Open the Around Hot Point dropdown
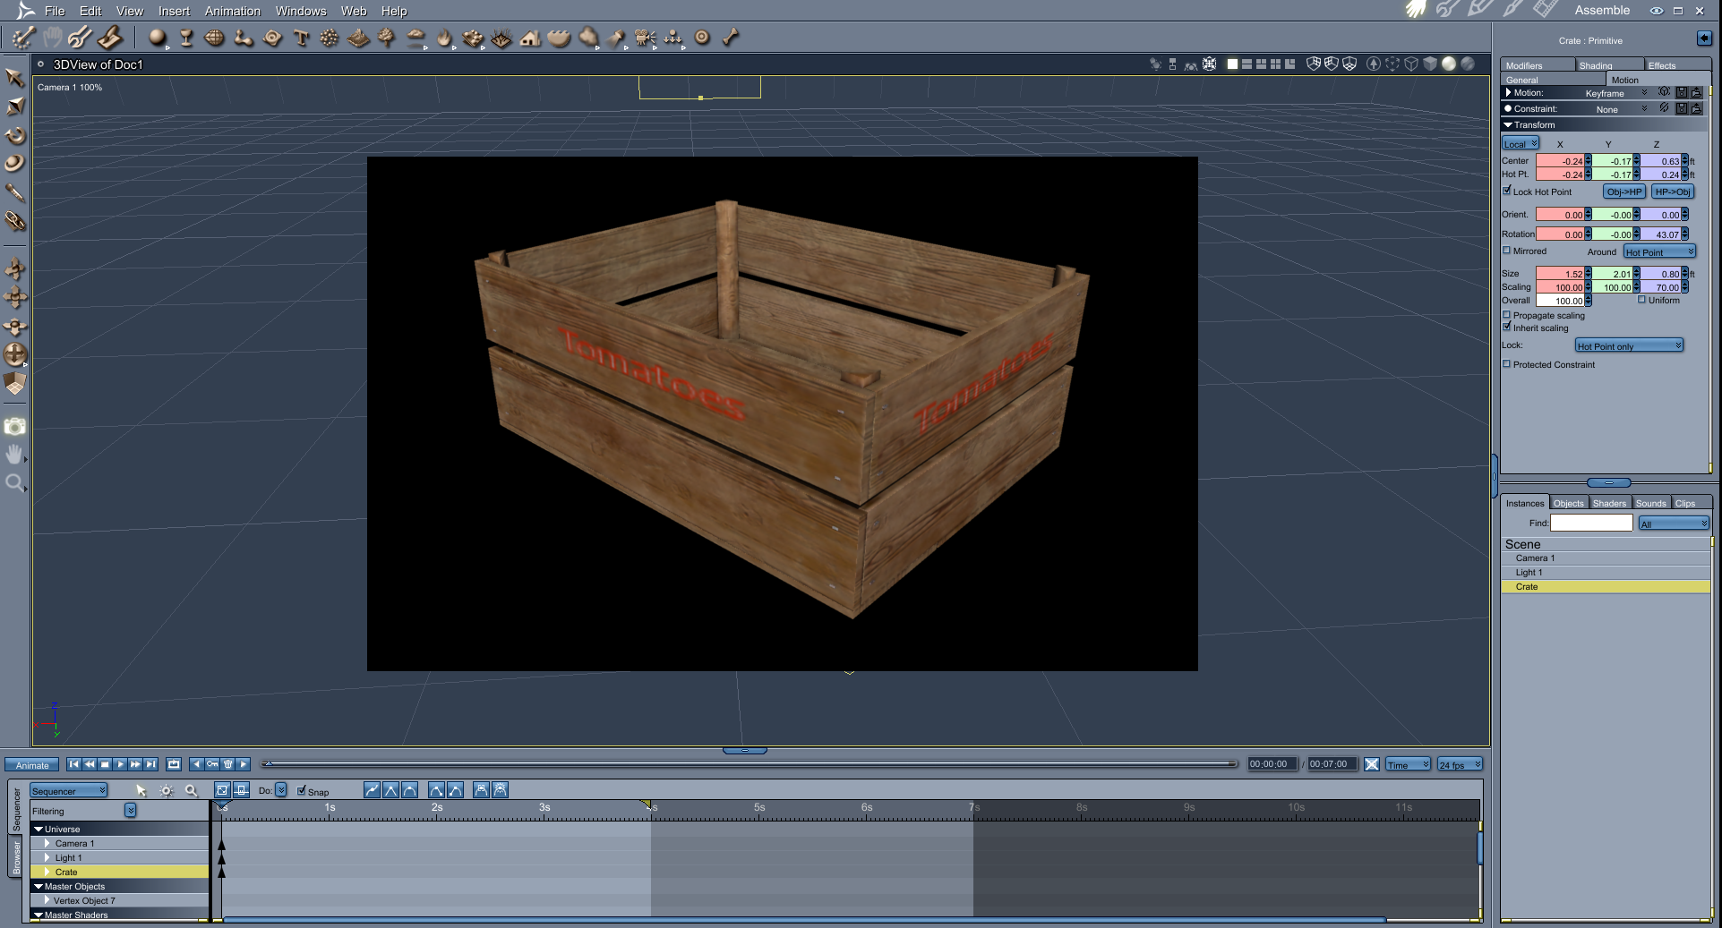Screen dimensions: 1722x928 coord(1660,251)
